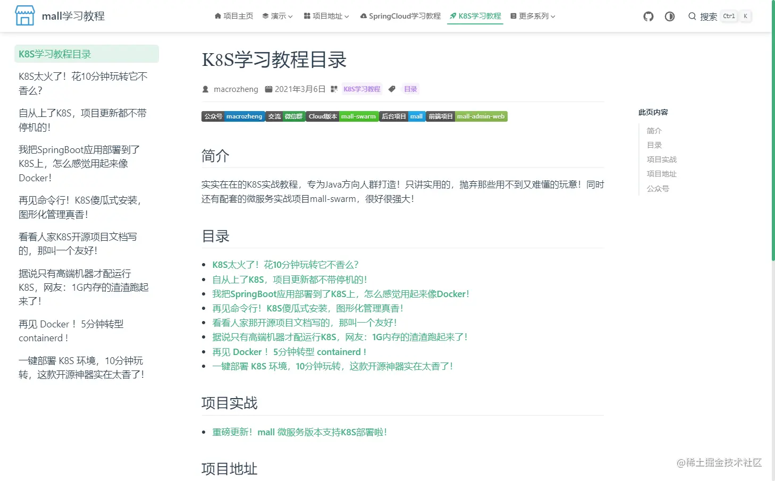Go to 项目主页 nav item
Viewport: 775px width, 481px height.
(x=234, y=16)
